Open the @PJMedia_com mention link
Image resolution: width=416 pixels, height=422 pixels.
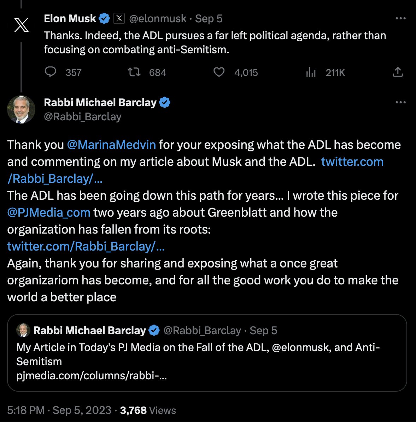49,212
